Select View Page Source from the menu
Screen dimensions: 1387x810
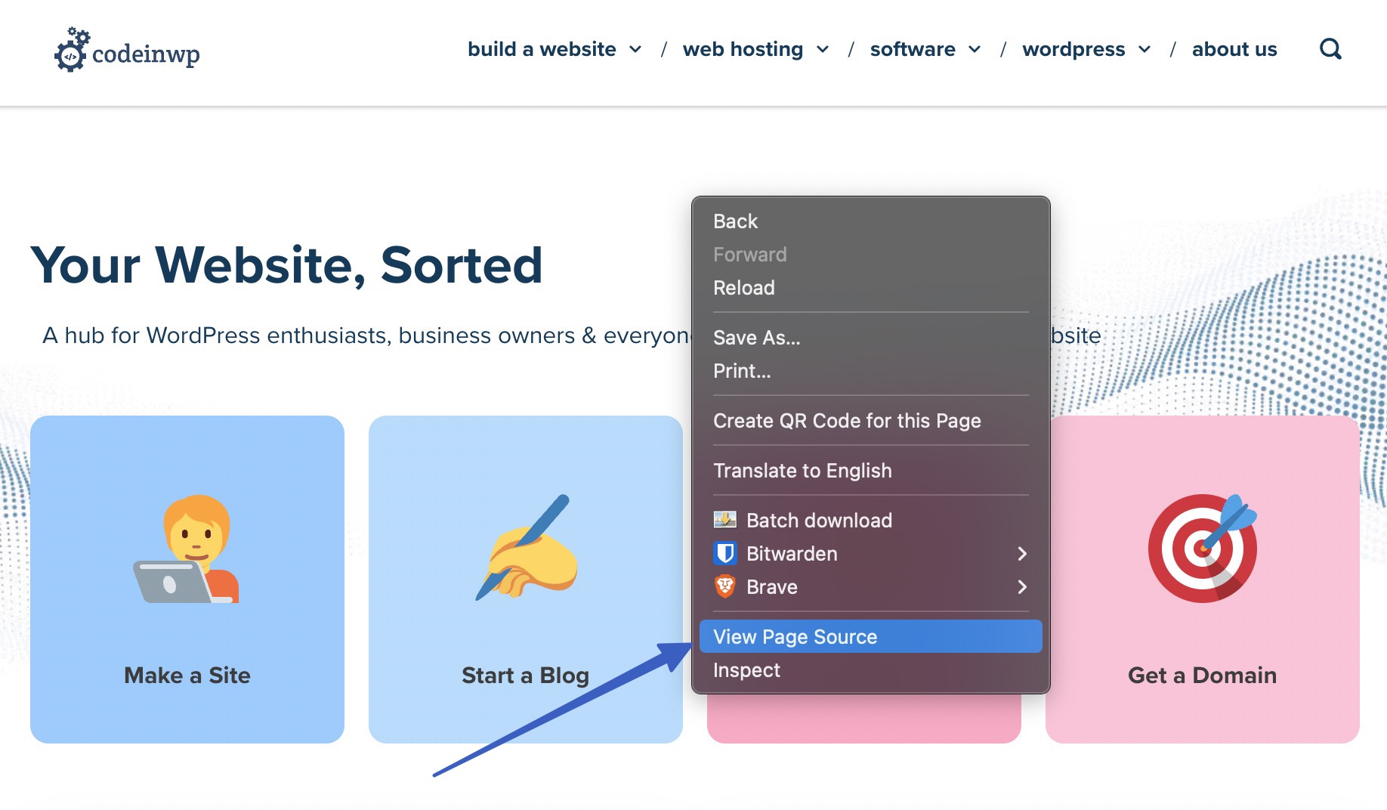click(795, 636)
